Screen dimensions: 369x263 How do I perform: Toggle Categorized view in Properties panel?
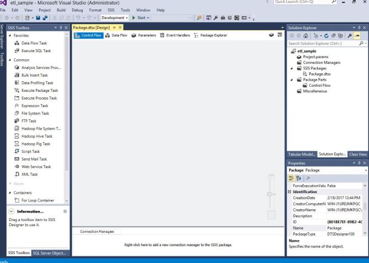pos(291,176)
